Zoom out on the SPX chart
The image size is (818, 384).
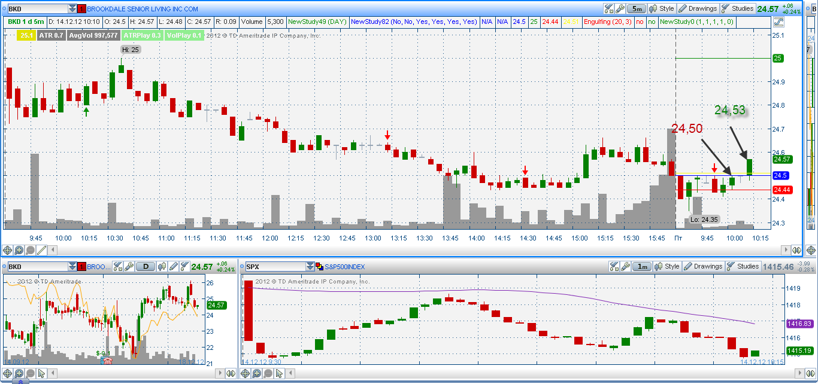pos(267,374)
